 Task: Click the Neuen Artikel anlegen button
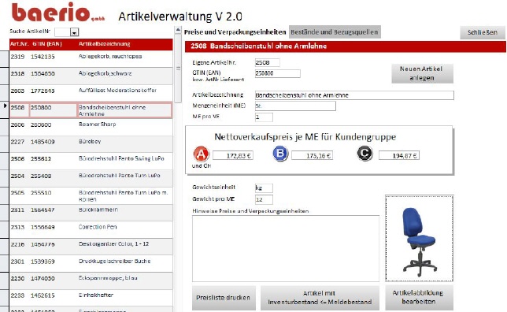(422, 73)
